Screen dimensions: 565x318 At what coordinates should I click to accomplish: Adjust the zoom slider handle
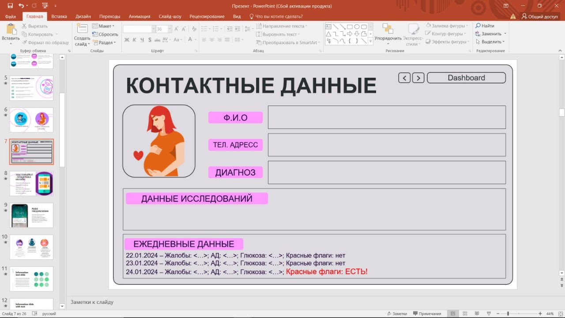click(x=508, y=314)
